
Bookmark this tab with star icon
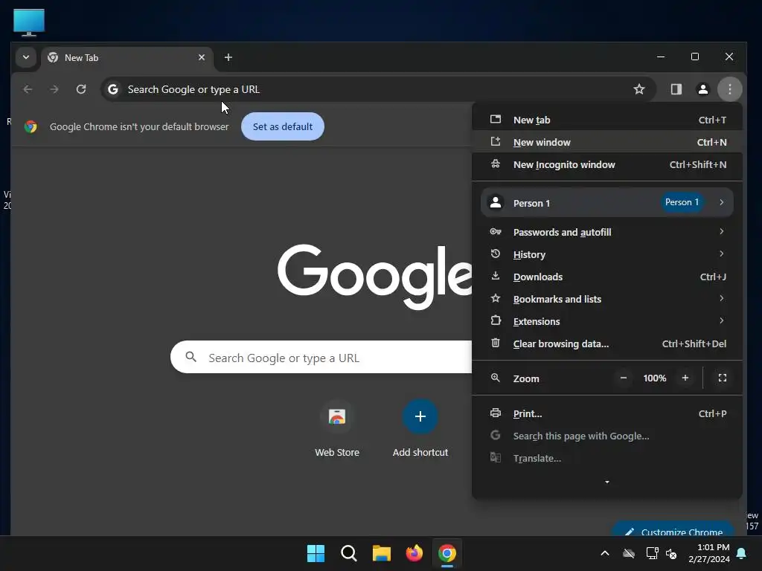click(639, 89)
